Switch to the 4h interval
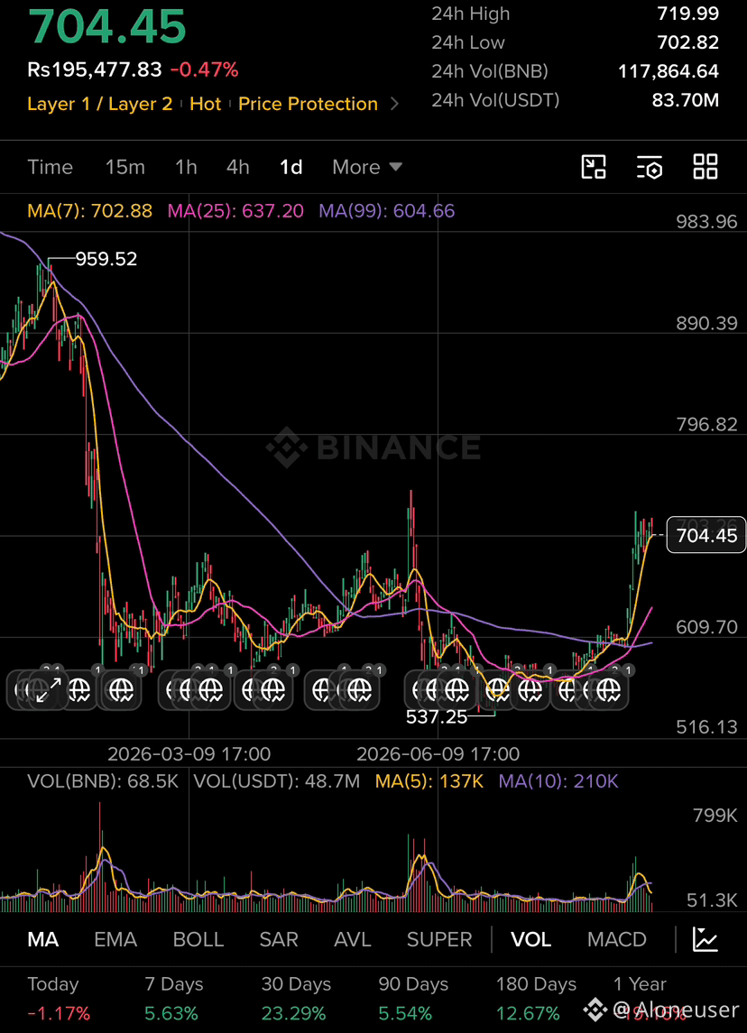The width and height of the screenshot is (747, 1033). (x=238, y=167)
